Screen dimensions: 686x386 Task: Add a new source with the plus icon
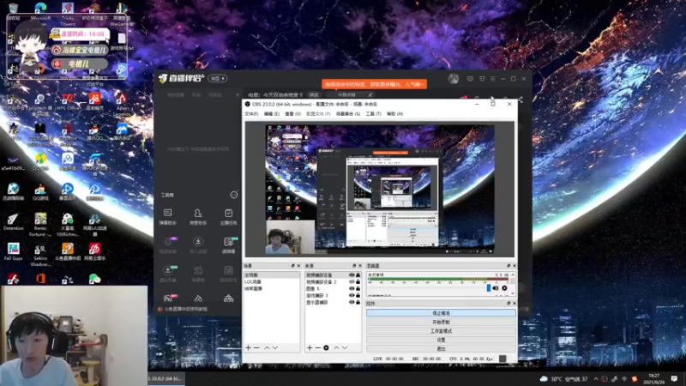pyautogui.click(x=310, y=347)
